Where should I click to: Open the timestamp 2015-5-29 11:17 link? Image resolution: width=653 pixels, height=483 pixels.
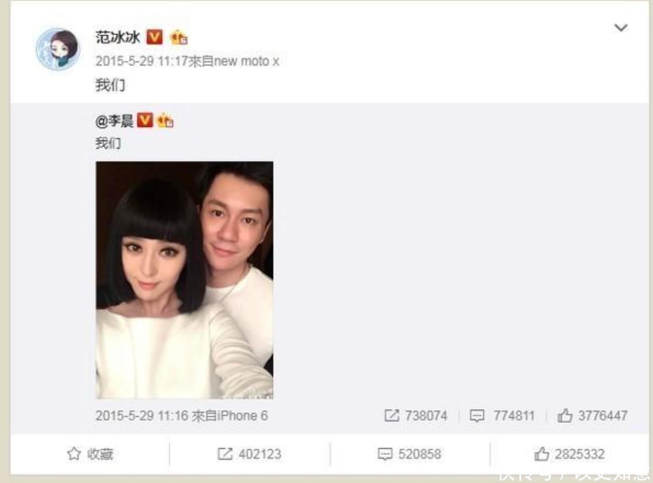tap(142, 61)
